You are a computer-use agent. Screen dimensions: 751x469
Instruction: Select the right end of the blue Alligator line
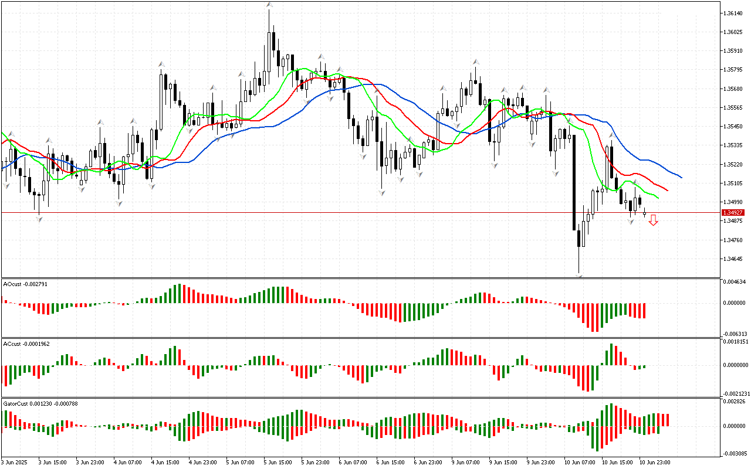tap(681, 177)
